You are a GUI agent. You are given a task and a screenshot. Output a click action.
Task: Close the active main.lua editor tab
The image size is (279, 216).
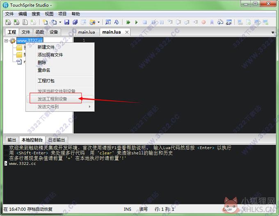(x=127, y=32)
